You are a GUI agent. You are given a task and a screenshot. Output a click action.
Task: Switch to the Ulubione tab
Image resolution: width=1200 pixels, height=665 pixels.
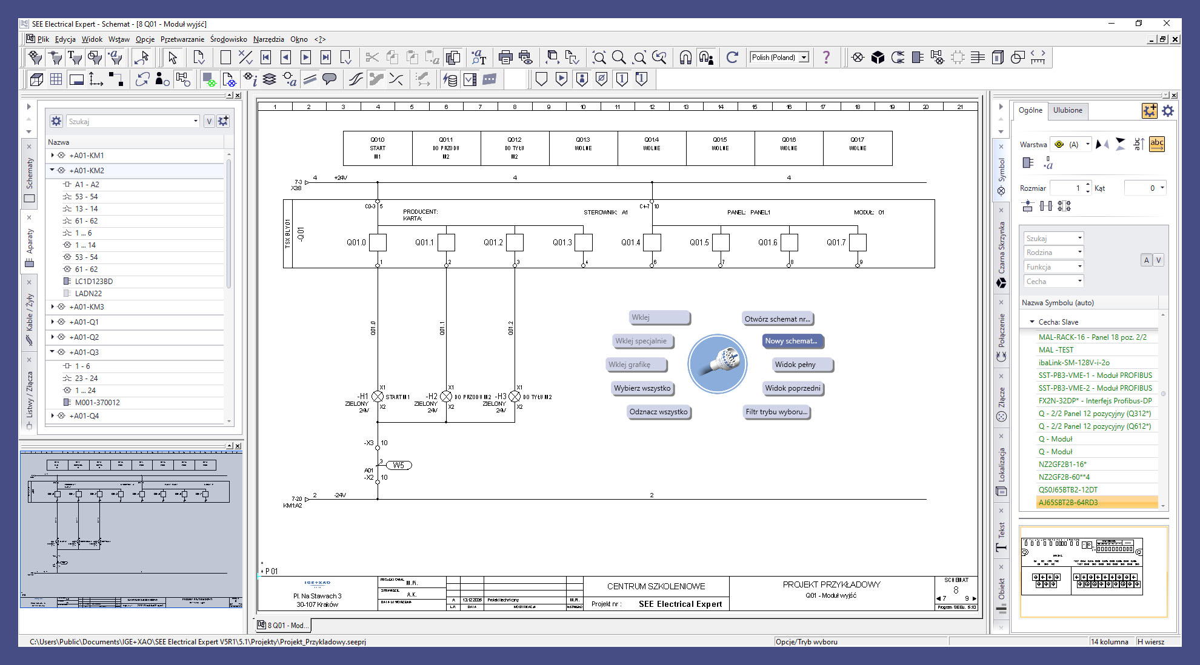tap(1067, 110)
